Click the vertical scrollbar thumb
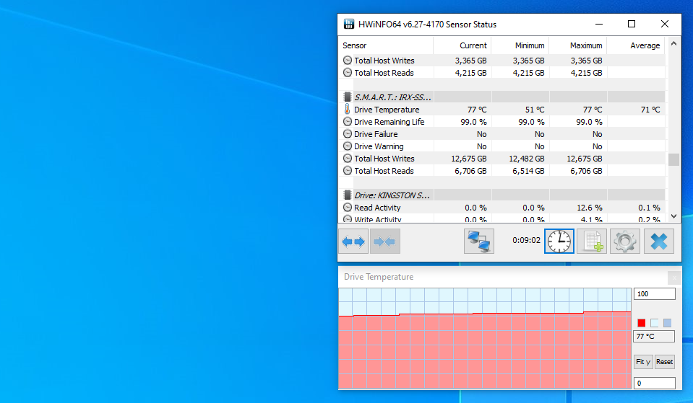 tap(673, 159)
